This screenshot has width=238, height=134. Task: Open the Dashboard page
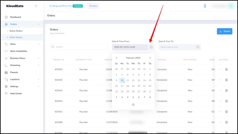(16, 17)
